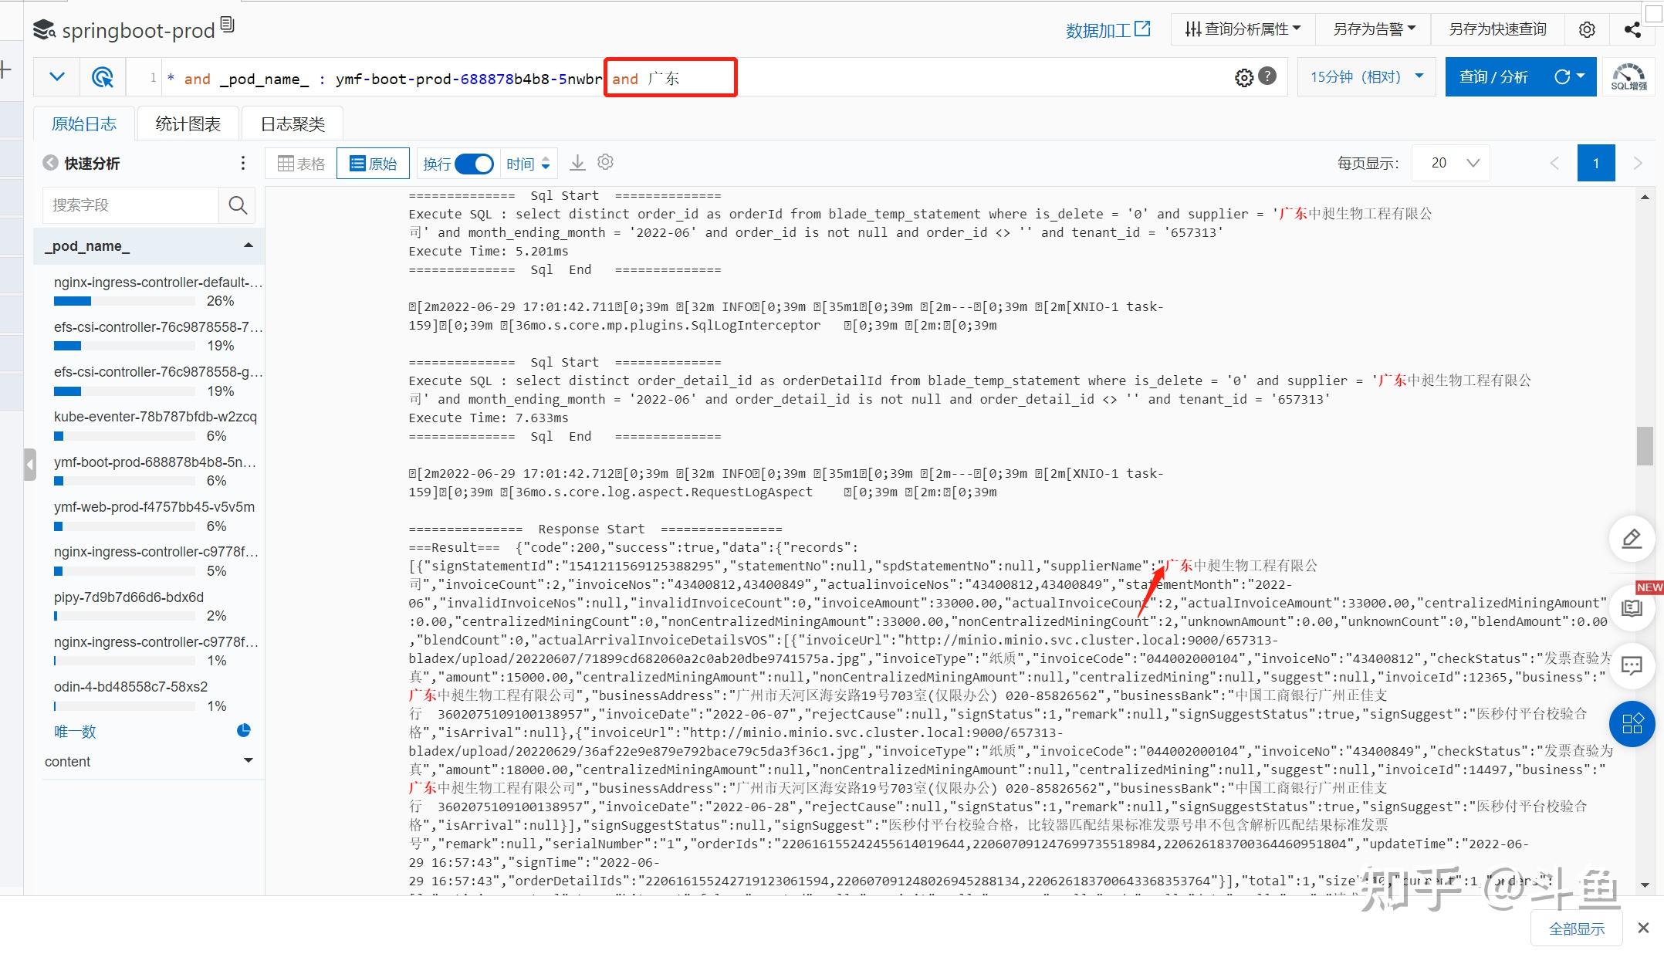Open the query help question mark icon
1664x954 pixels.
click(x=1267, y=76)
